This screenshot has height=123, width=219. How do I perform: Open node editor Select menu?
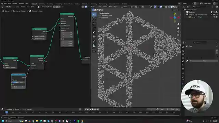[23, 7]
